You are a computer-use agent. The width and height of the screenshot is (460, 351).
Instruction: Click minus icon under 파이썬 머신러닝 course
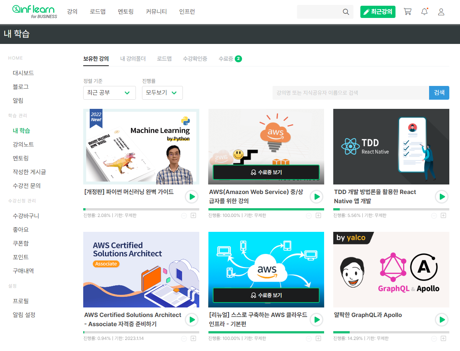[184, 215]
